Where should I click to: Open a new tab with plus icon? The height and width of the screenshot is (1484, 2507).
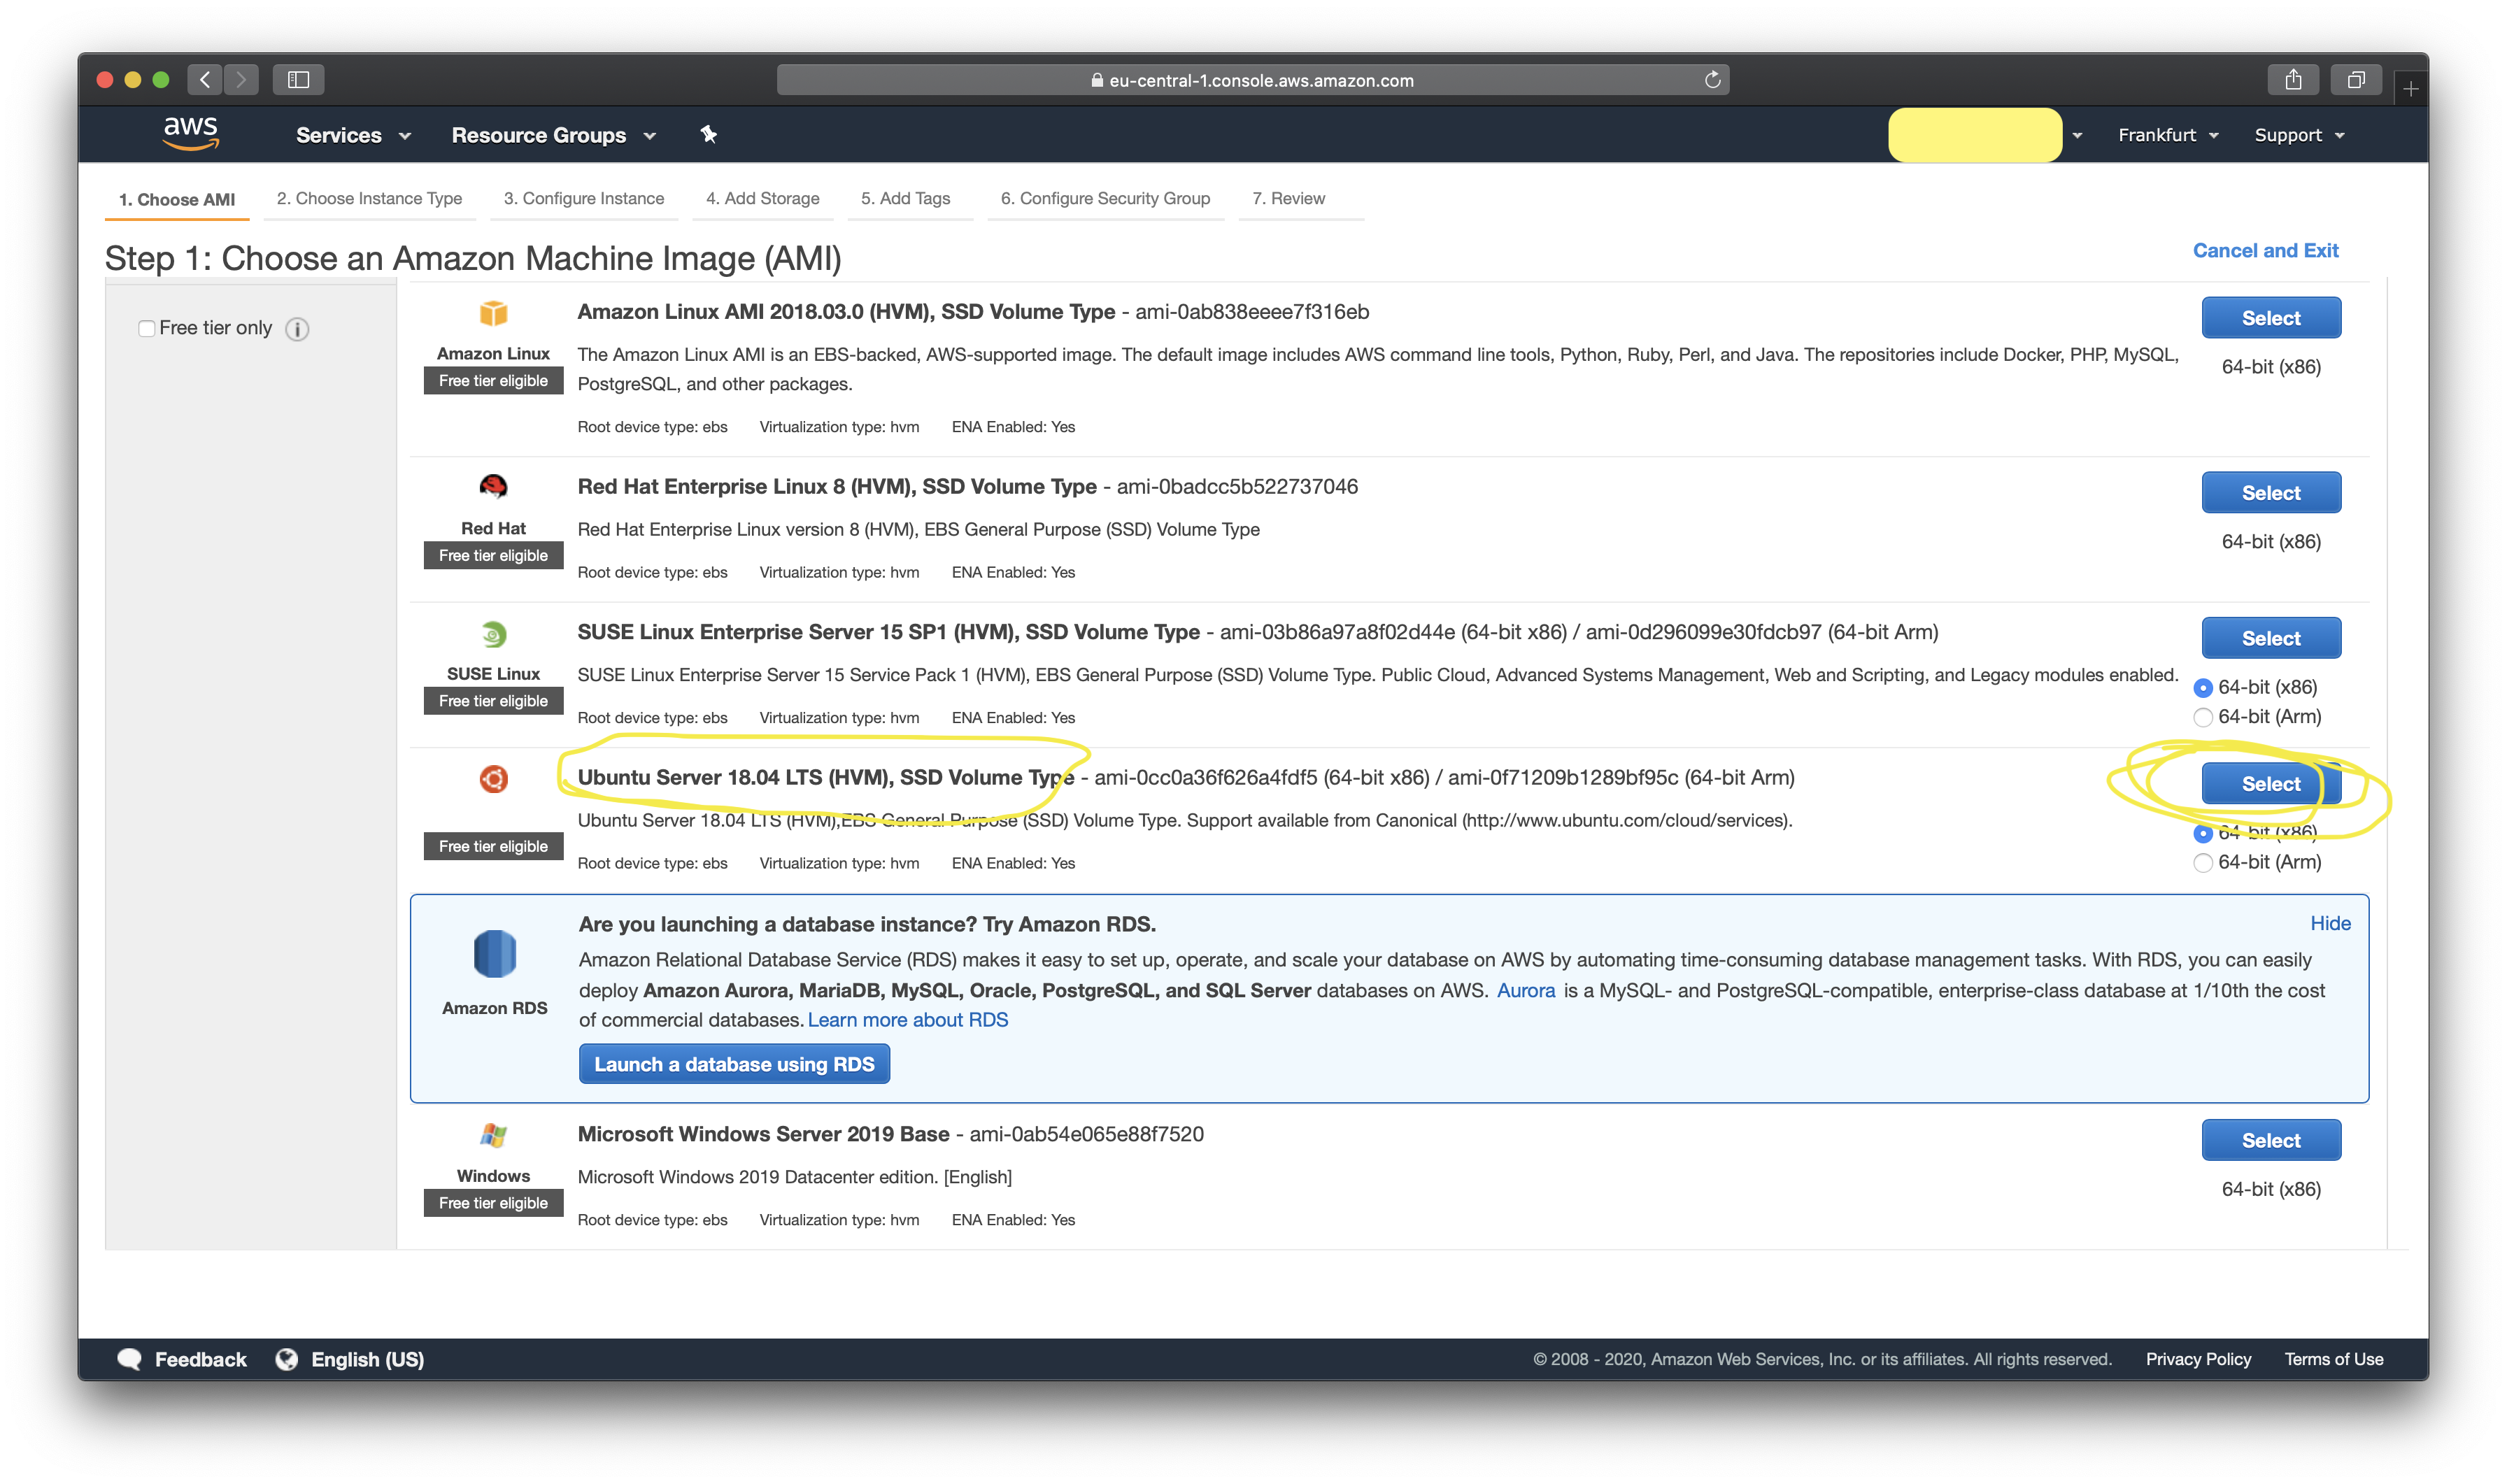pos(2411,89)
